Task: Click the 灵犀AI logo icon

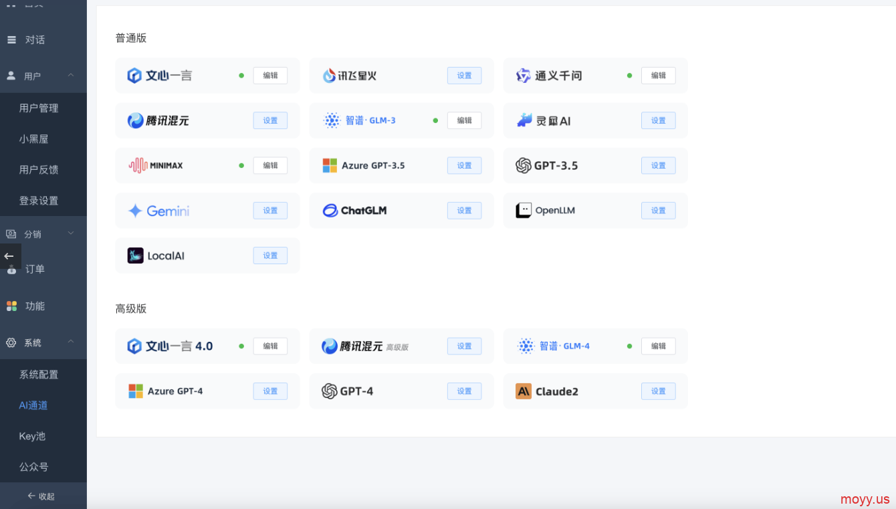Action: tap(524, 120)
